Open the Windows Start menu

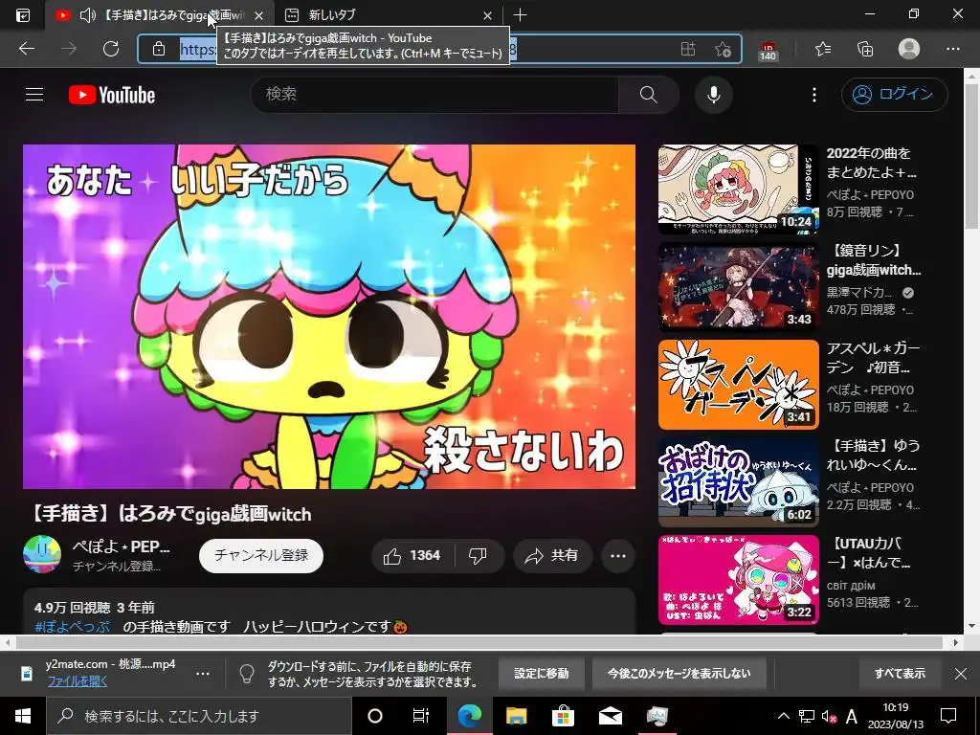coord(23,716)
